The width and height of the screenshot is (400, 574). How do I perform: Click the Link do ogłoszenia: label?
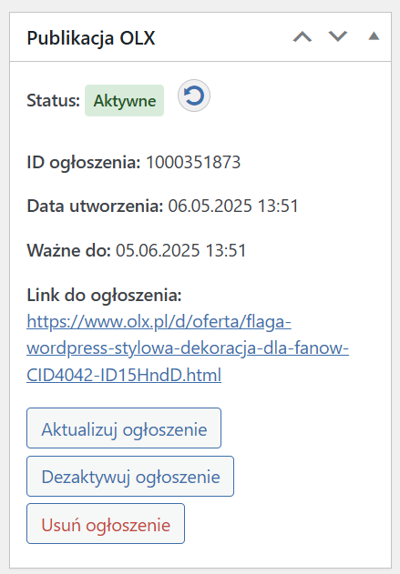pos(104,295)
